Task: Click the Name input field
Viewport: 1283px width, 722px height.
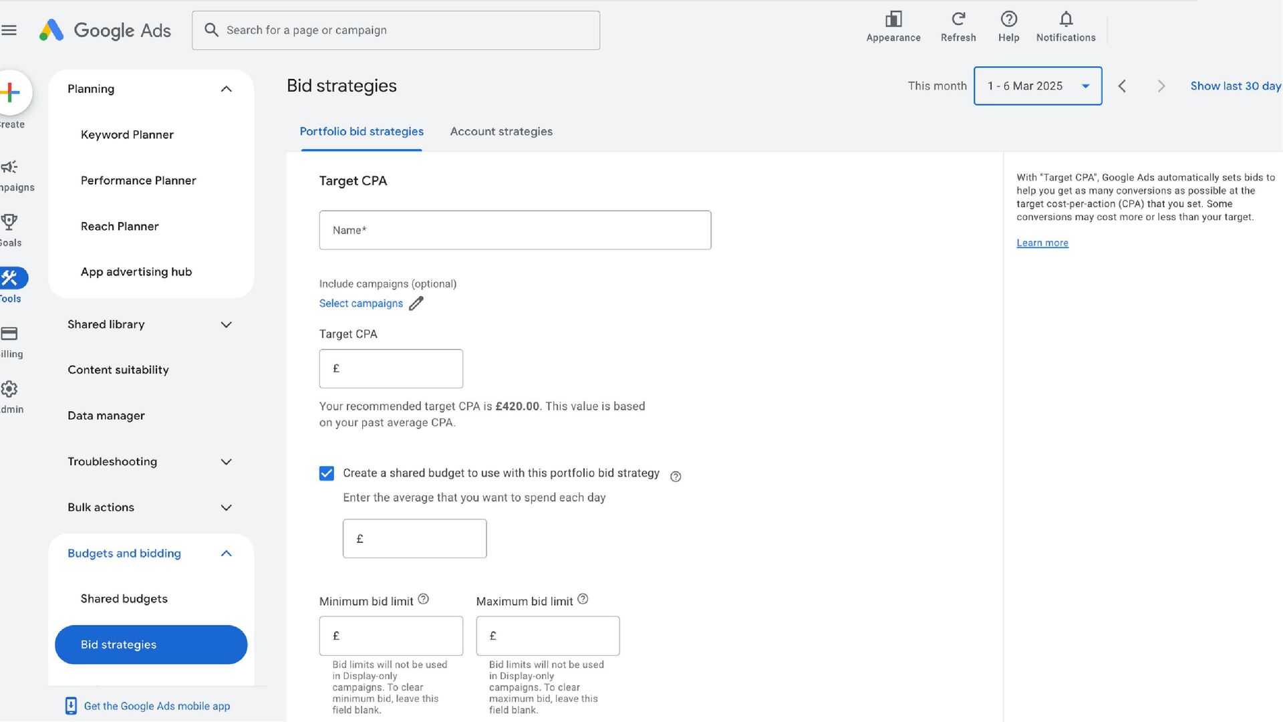Action: [x=515, y=230]
